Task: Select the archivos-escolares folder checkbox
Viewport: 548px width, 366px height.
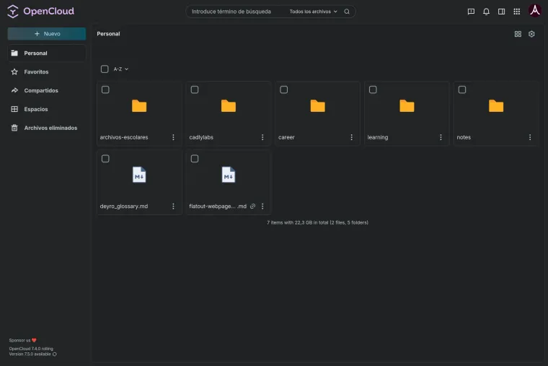Action: pos(105,90)
